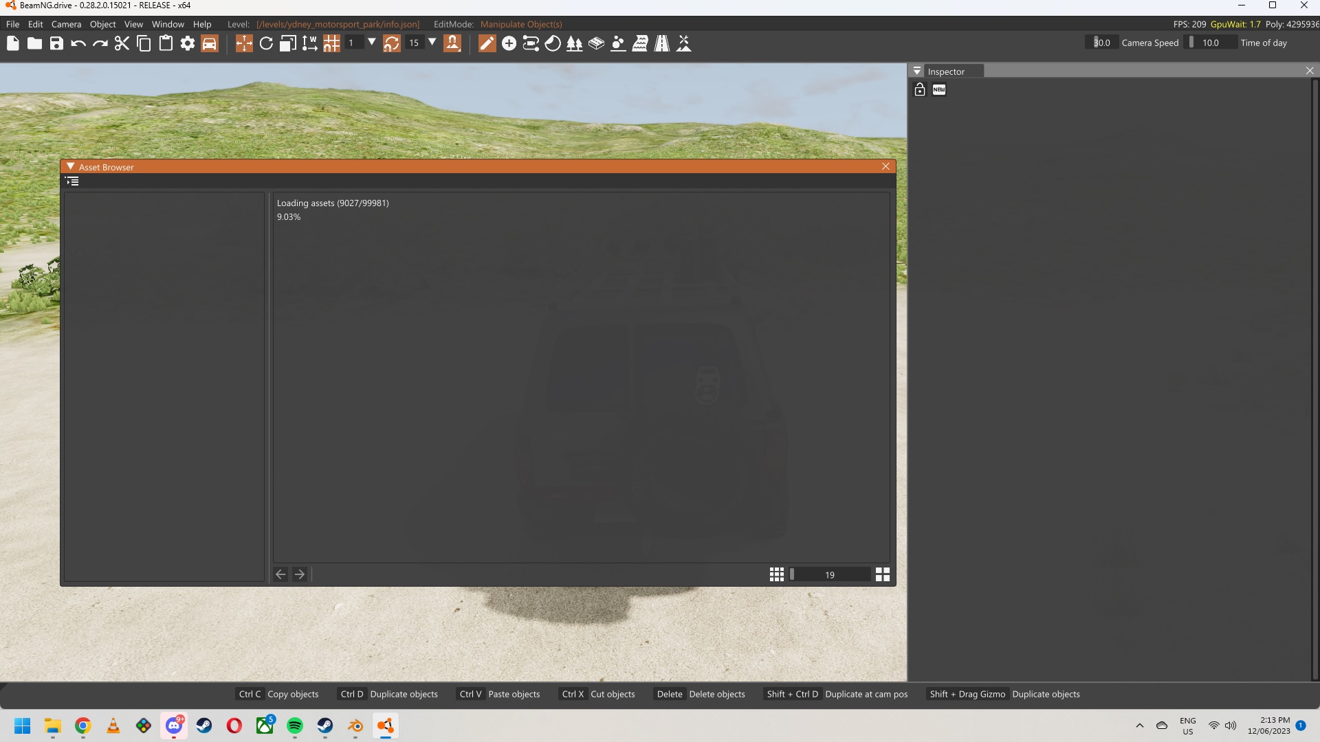
Task: Open the rotation snap angle dropdown arrow
Action: pyautogui.click(x=432, y=42)
